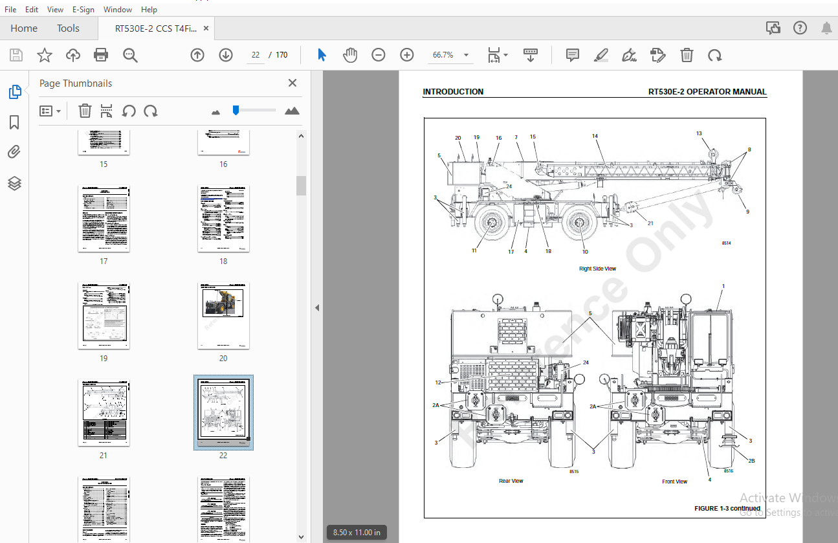
Task: Open the help question mark icon
Action: point(800,28)
